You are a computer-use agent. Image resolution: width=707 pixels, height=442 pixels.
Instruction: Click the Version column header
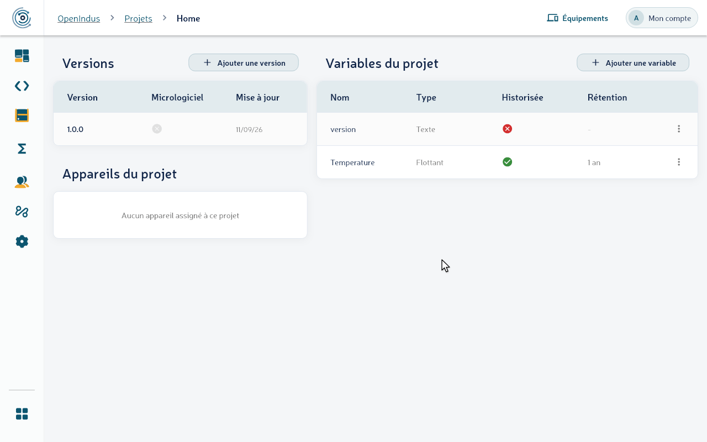coord(82,97)
